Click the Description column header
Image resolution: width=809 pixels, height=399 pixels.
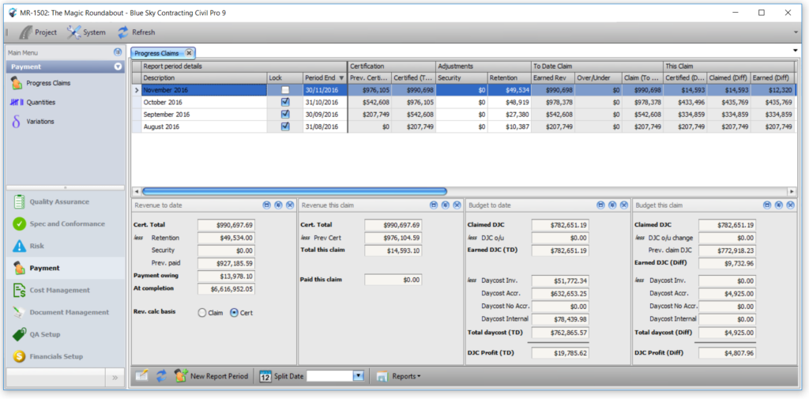coord(205,78)
